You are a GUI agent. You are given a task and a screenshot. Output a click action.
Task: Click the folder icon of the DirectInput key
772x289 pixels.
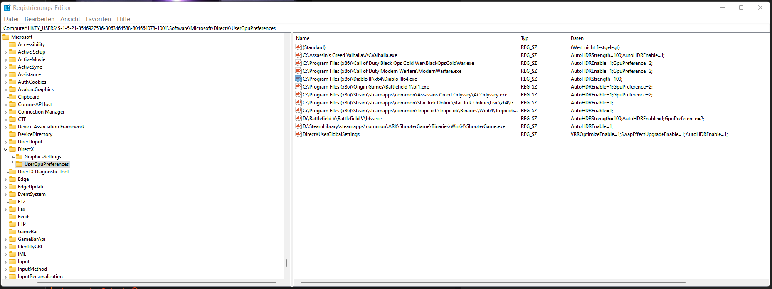pyautogui.click(x=12, y=142)
